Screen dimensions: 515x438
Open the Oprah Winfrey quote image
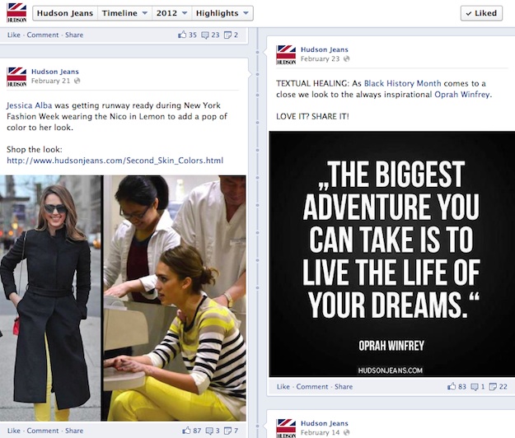392,254
